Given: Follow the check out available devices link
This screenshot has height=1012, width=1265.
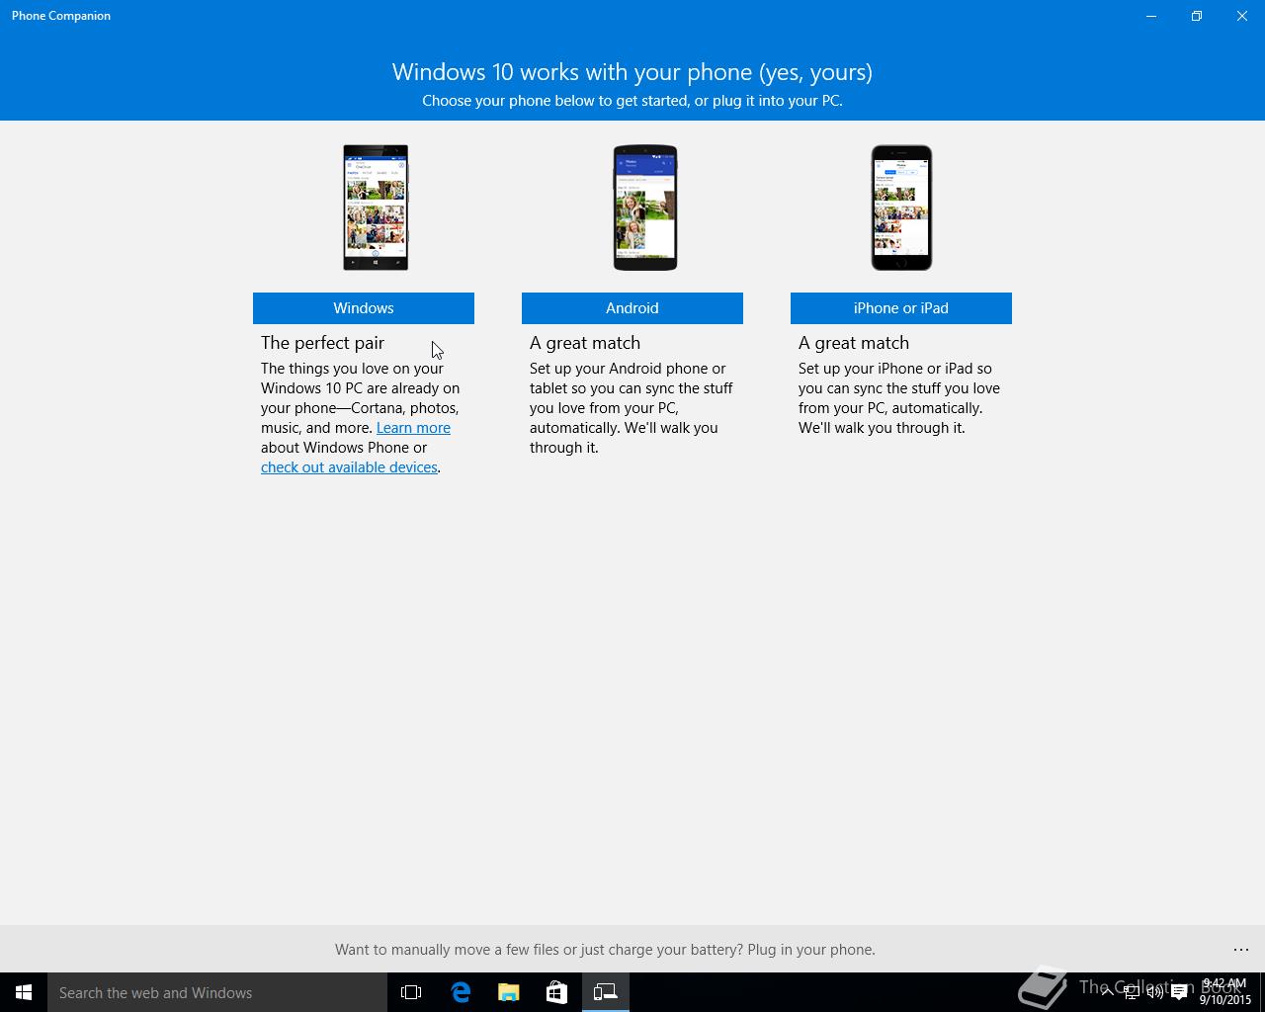Looking at the screenshot, I should pyautogui.click(x=349, y=467).
